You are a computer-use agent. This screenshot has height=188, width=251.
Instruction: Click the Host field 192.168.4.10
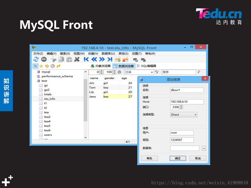[x=187, y=102]
